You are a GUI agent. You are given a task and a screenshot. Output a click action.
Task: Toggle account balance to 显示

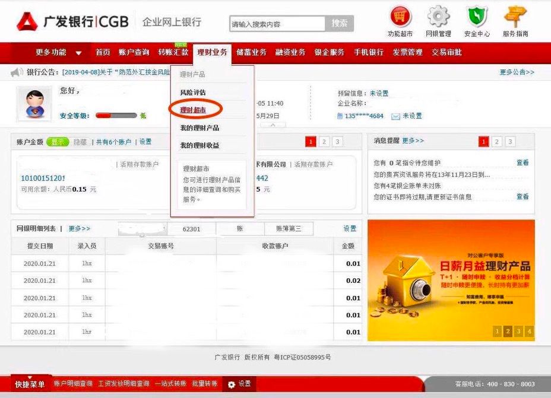tap(58, 142)
